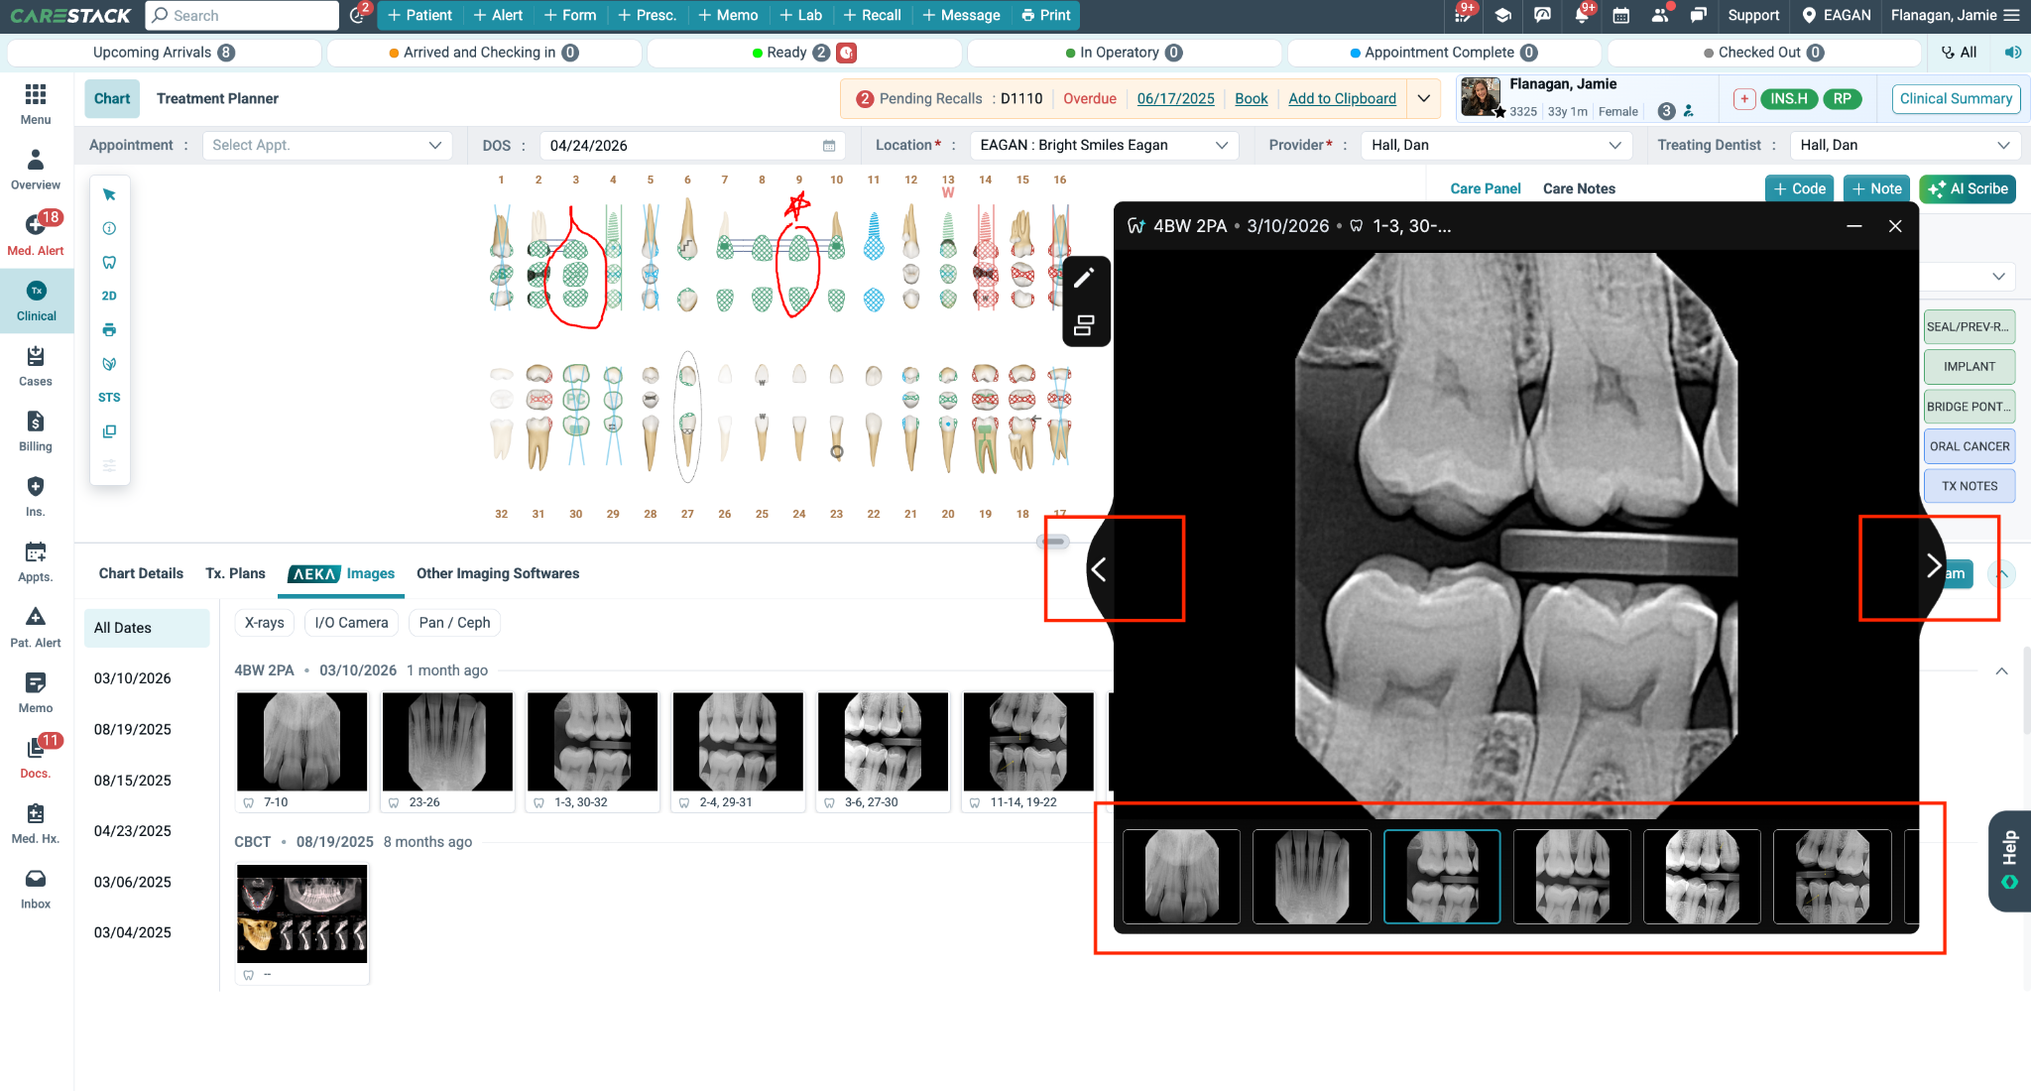Click the global Search field

pyautogui.click(x=243, y=15)
